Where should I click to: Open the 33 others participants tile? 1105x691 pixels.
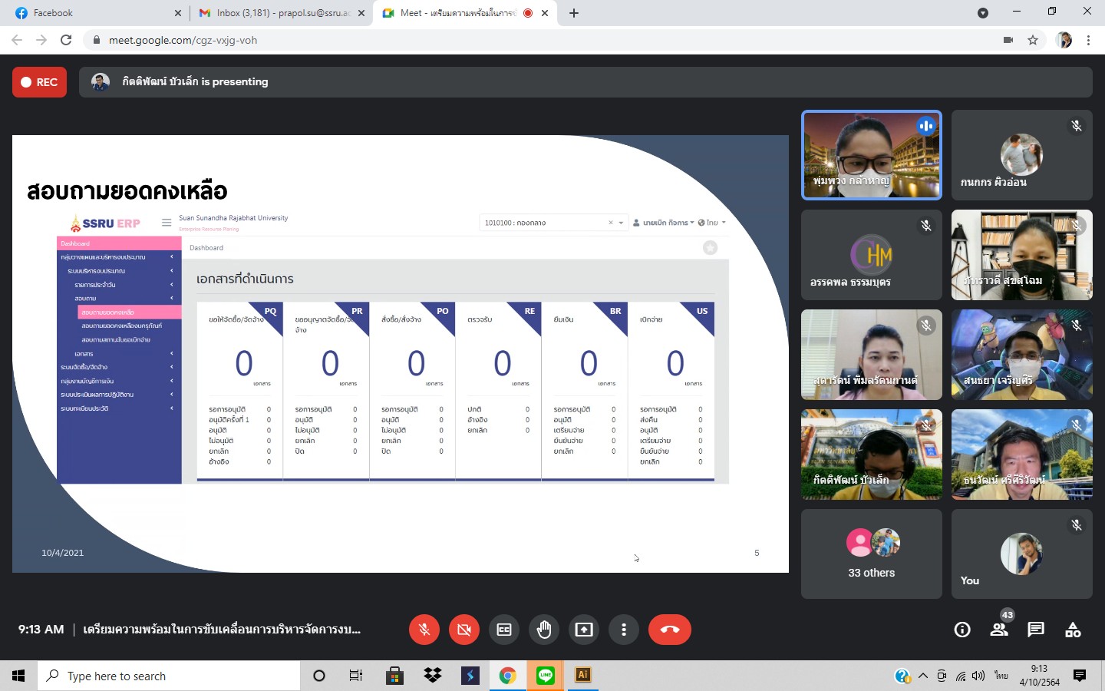tap(871, 554)
